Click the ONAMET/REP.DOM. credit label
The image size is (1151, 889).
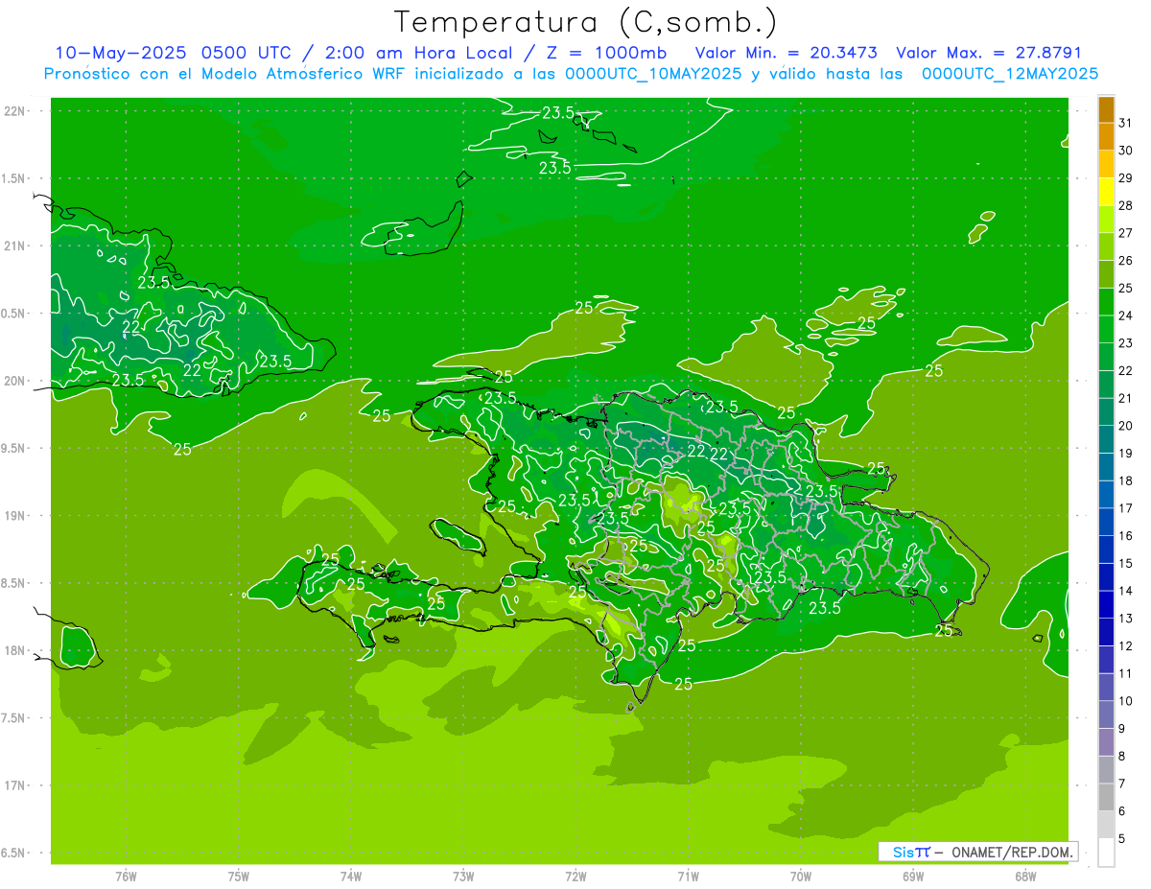(1013, 852)
